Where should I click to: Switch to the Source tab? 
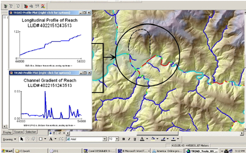(19, 132)
